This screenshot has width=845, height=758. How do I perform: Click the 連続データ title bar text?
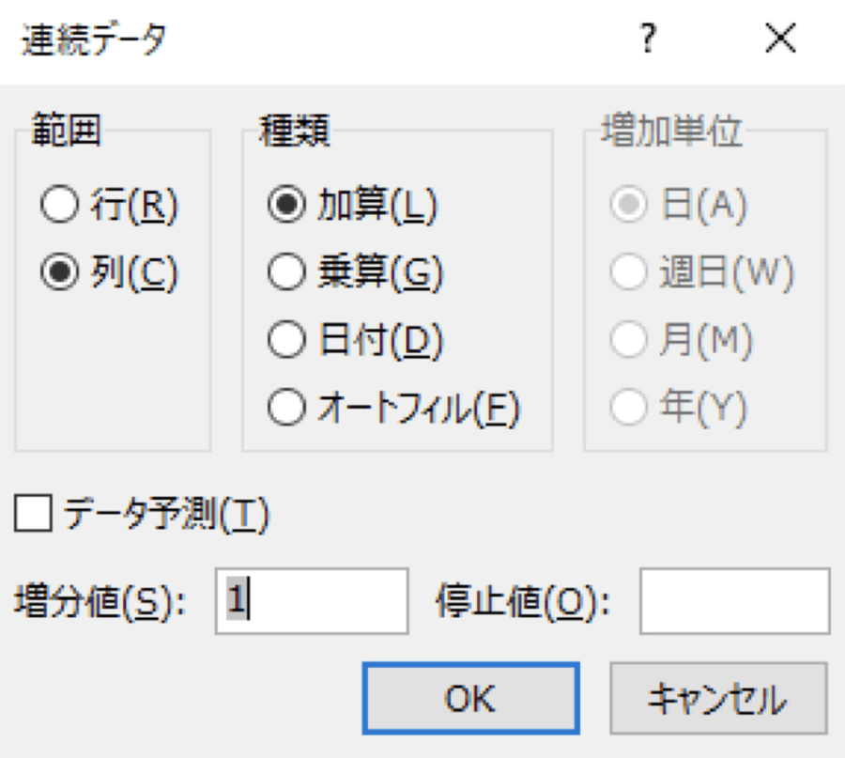(x=94, y=40)
